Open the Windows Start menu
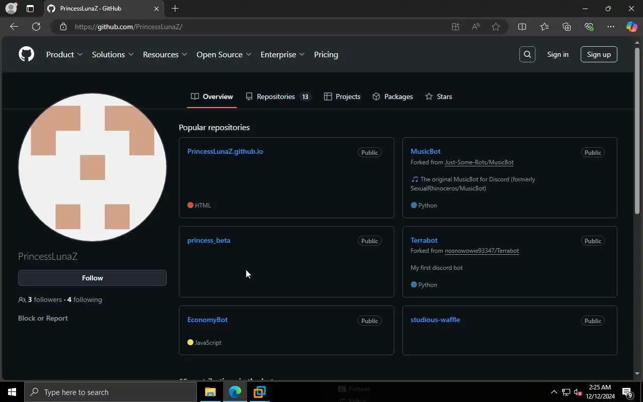This screenshot has height=402, width=643. click(x=12, y=392)
